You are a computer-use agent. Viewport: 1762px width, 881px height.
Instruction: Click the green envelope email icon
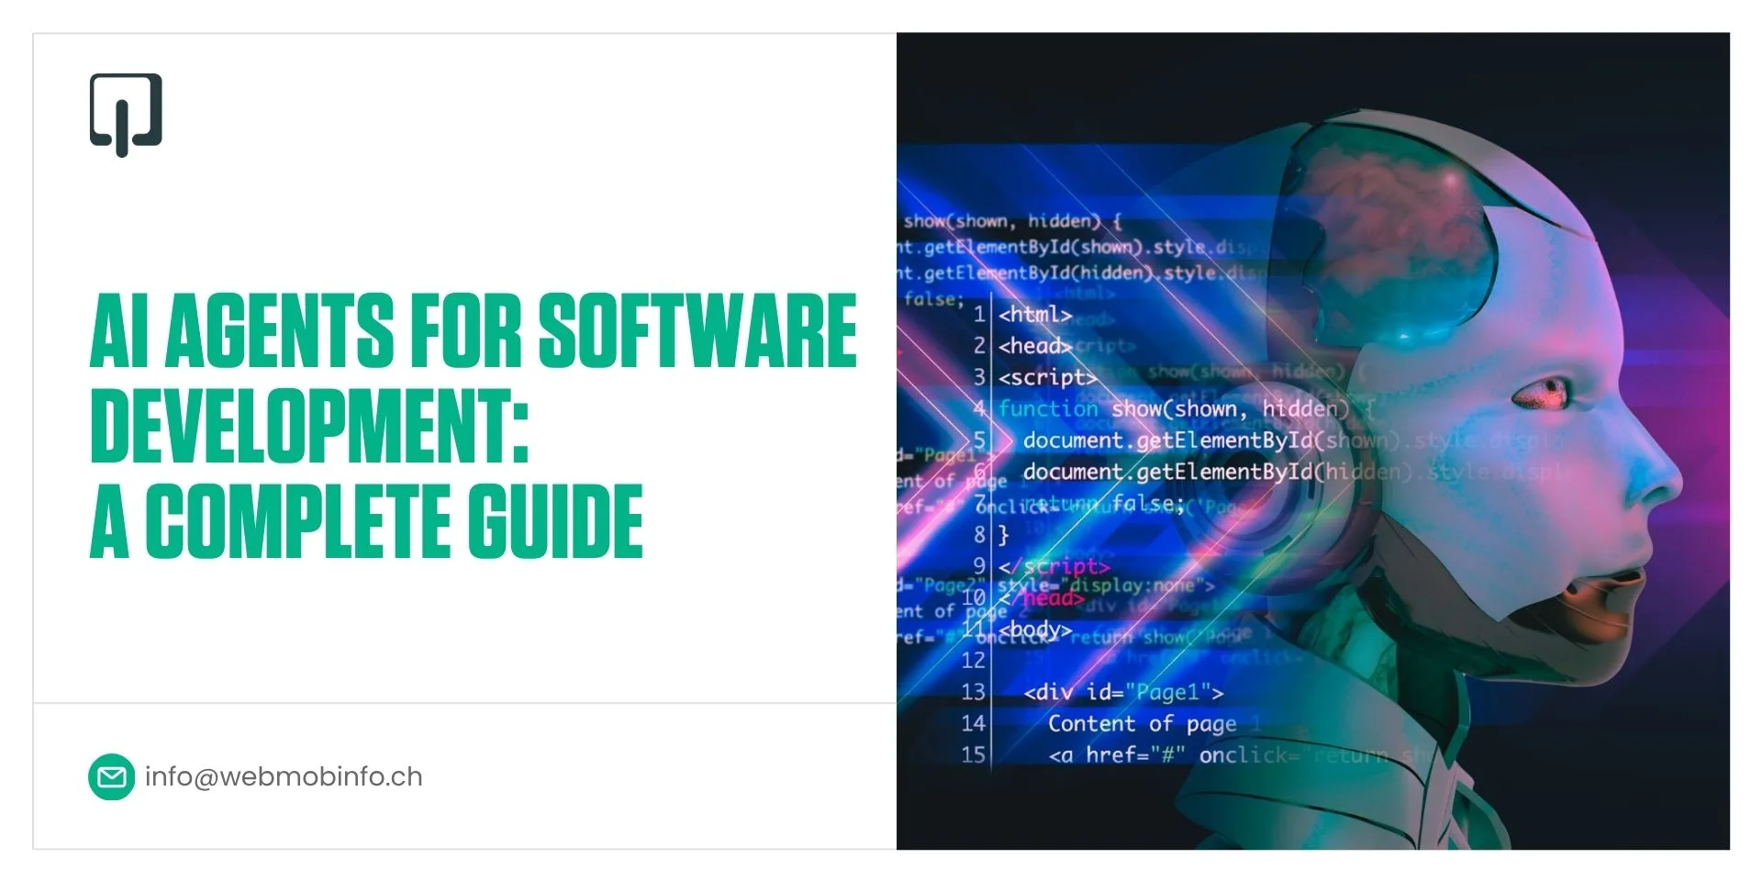click(x=112, y=777)
